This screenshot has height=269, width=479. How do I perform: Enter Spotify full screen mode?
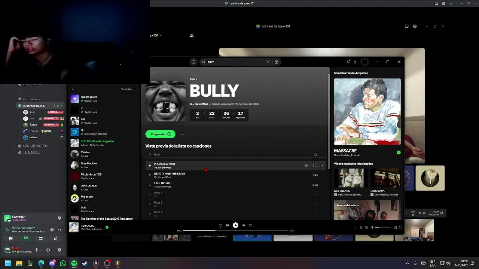tap(400, 227)
